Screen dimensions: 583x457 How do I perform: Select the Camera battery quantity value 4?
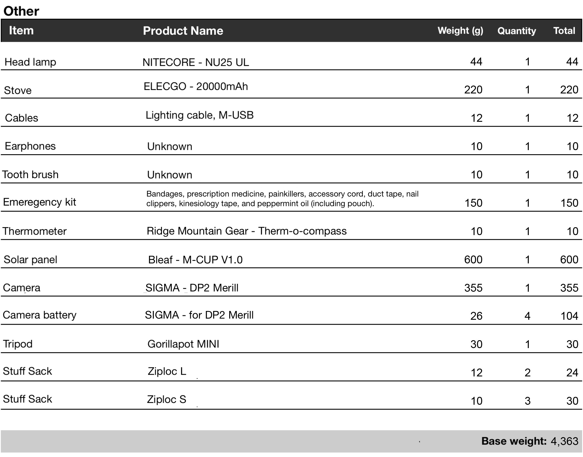527,316
